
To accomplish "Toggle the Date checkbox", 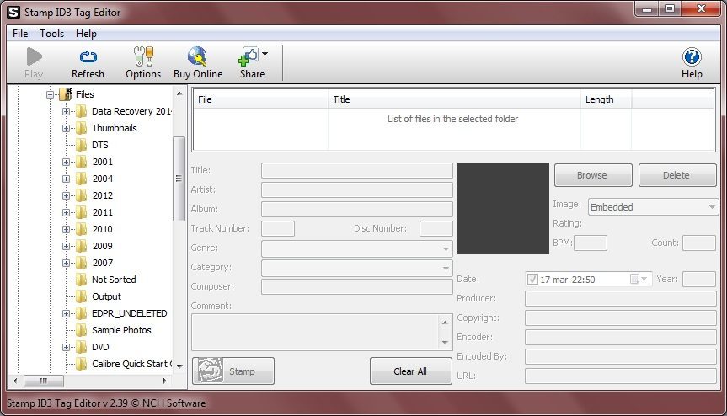I will [532, 279].
